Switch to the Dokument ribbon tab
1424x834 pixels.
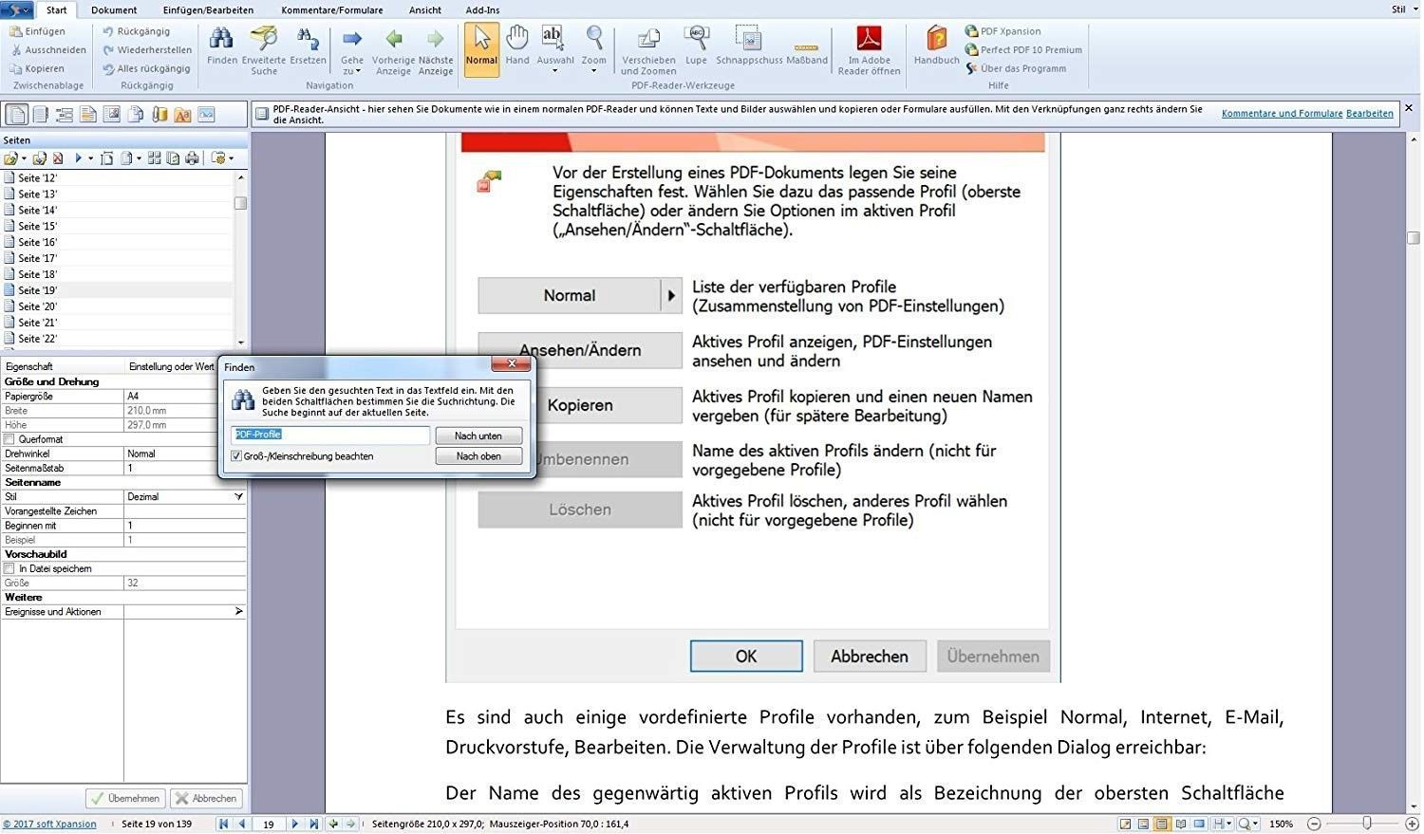pos(114,9)
